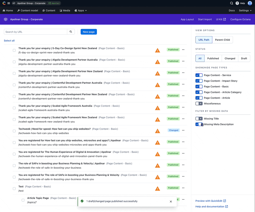Viewport: 255px width, 212px height.
Task: Click warning icon for Contentful Development Partner Australia row
Action: (158, 85)
